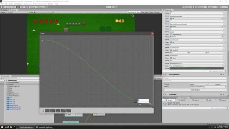Screen dimensions: 229x129
Task: Open the Vector 3 type dropdown
Action: click(196, 50)
